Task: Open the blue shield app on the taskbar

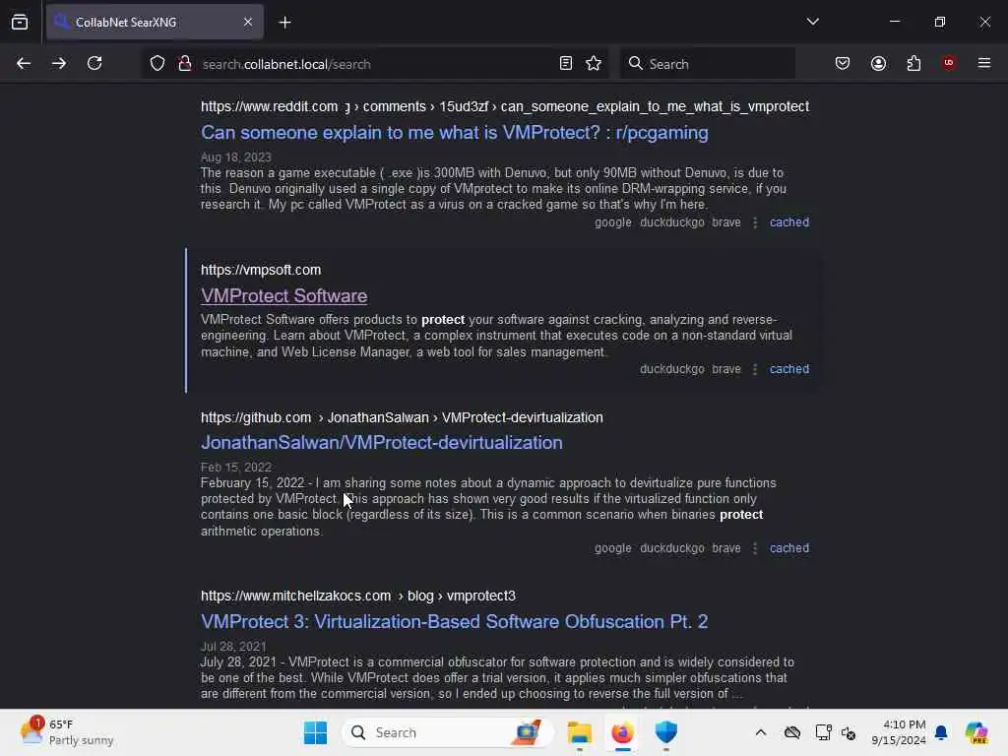Action: [x=666, y=732]
